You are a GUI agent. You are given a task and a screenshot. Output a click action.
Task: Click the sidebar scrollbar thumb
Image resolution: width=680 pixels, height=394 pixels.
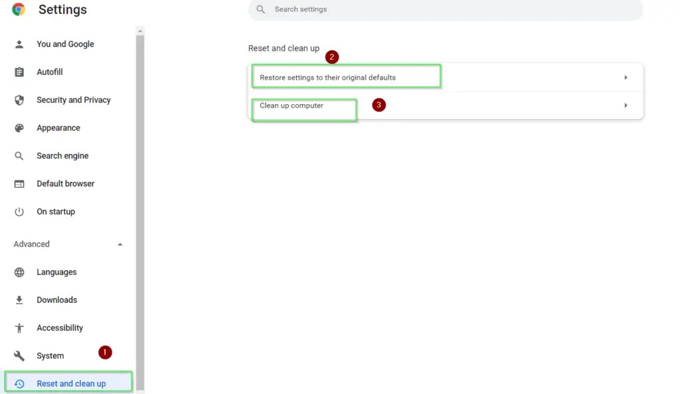point(140,211)
